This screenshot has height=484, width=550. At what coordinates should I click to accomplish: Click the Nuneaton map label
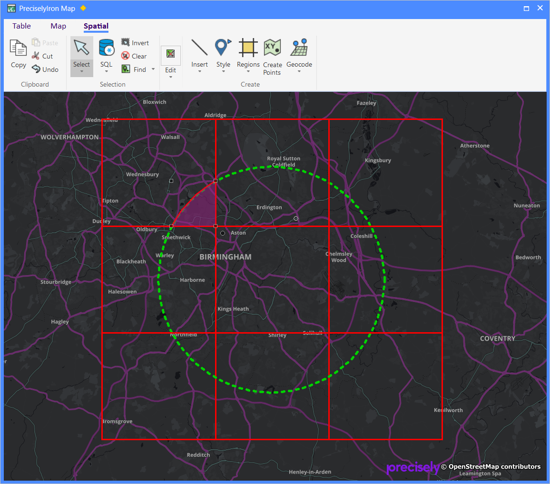pyautogui.click(x=527, y=205)
